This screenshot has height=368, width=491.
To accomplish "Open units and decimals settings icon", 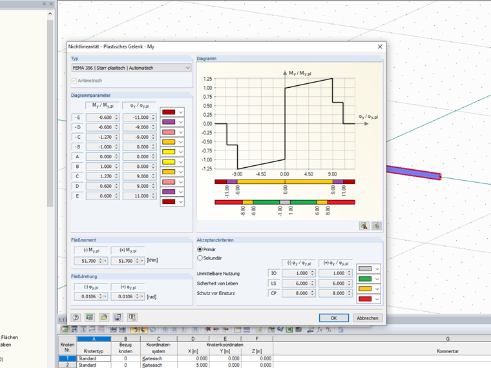I will pyautogui.click(x=90, y=318).
